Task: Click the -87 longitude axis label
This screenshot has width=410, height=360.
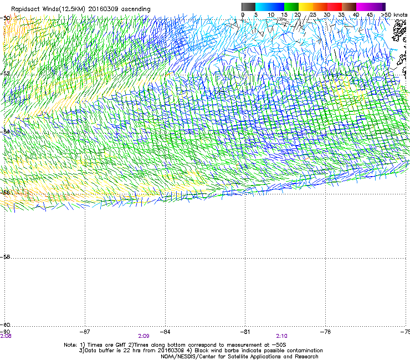Action: [85, 332]
